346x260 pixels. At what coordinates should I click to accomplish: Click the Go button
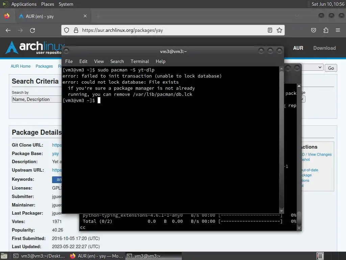coord(331,68)
